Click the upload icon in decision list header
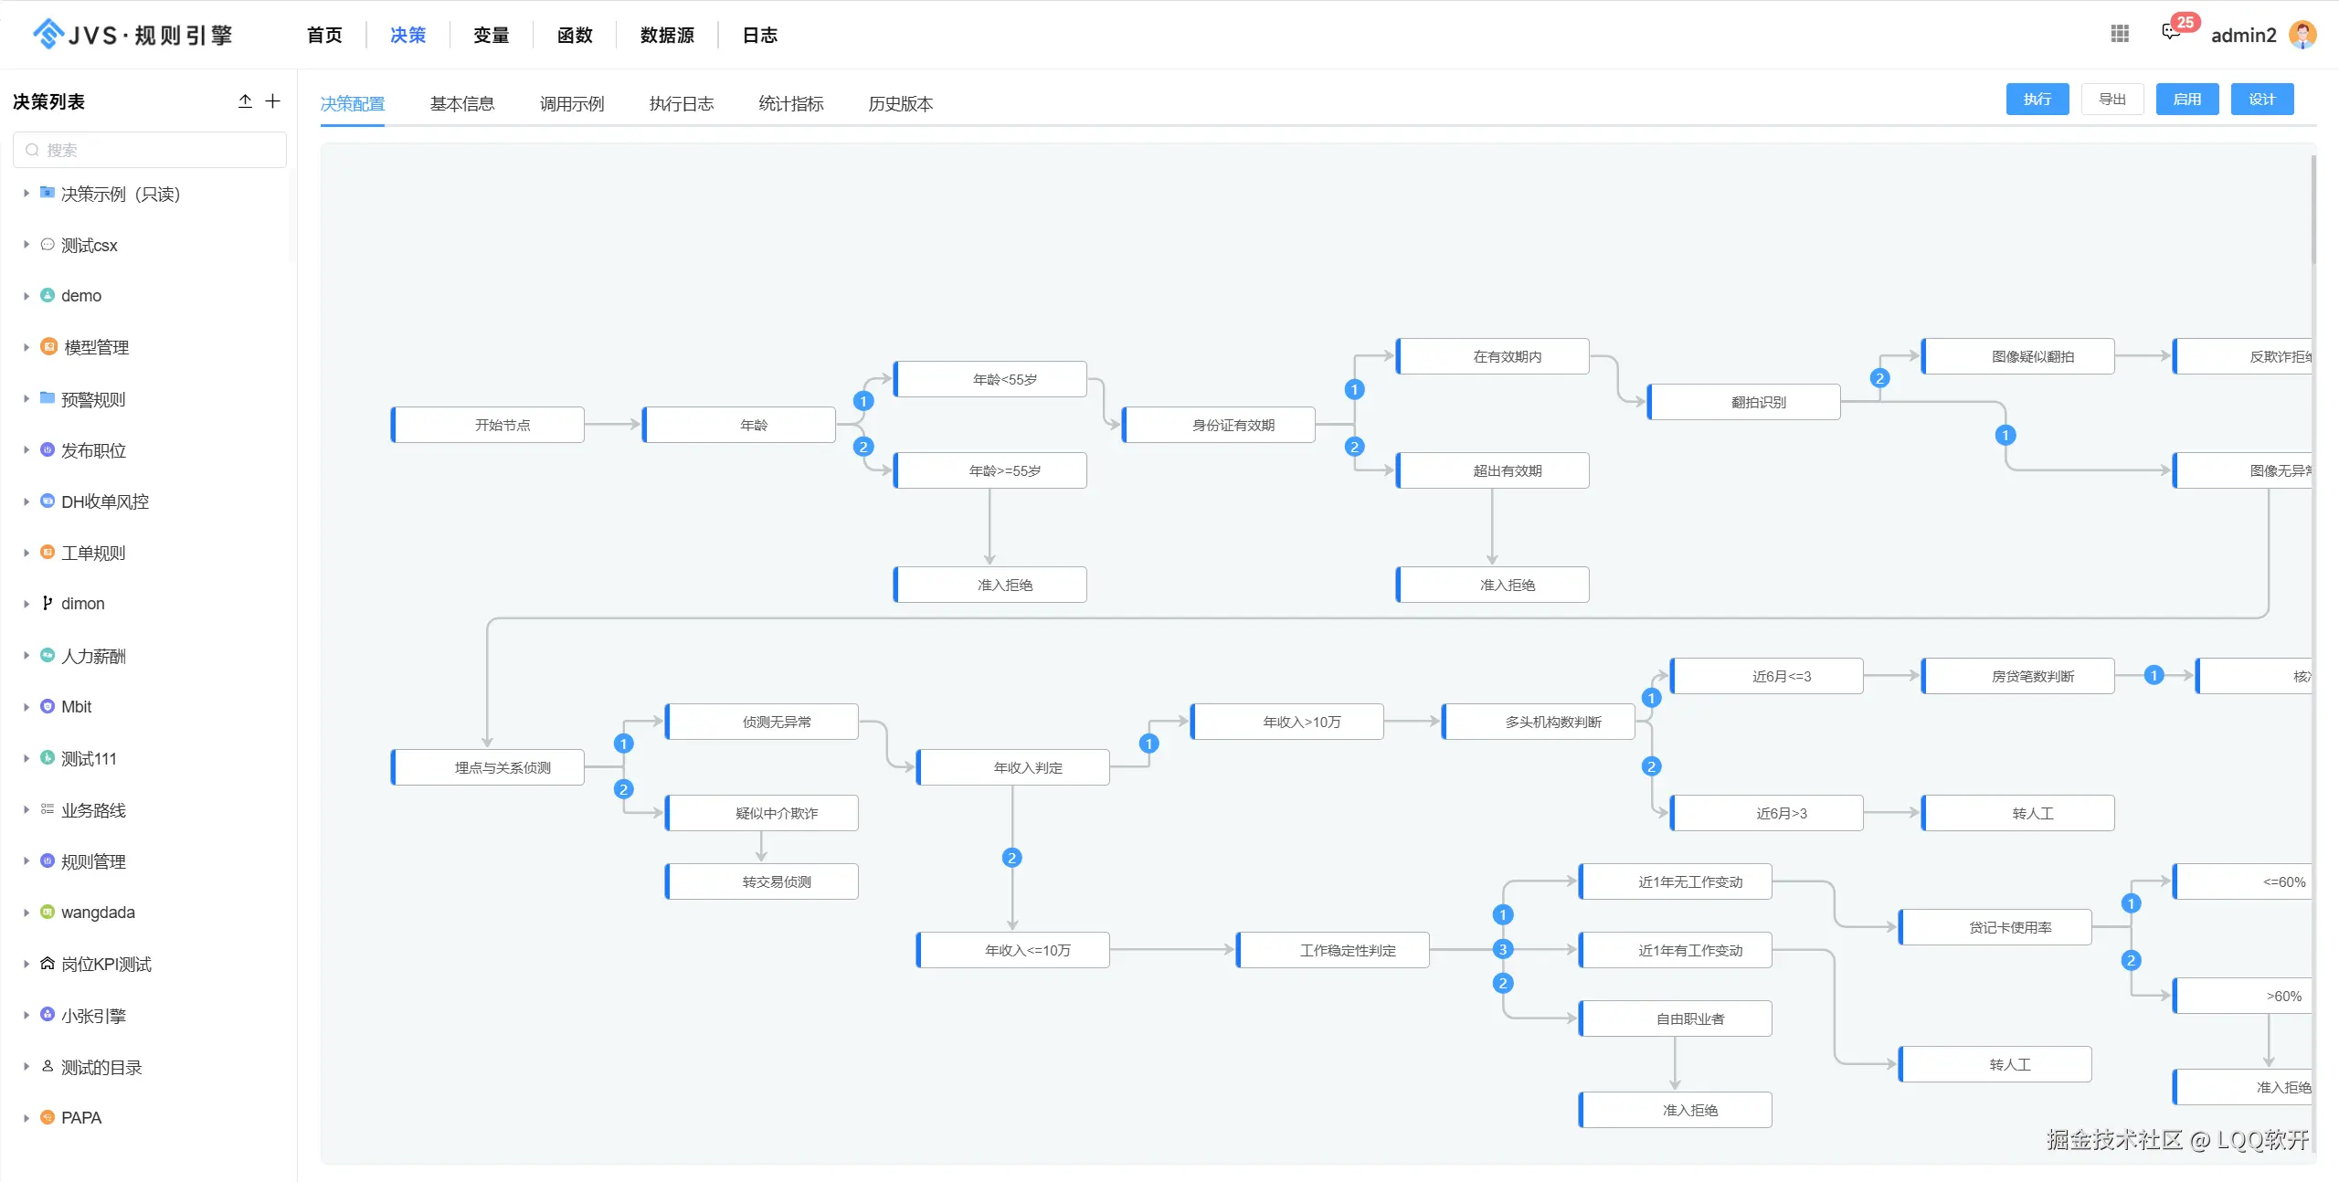Image resolution: width=2339 pixels, height=1182 pixels. [245, 101]
